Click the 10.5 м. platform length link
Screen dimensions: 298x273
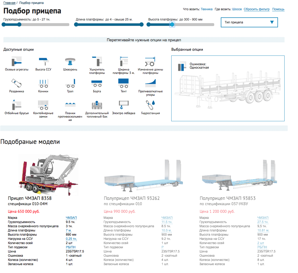click(x=167, y=230)
